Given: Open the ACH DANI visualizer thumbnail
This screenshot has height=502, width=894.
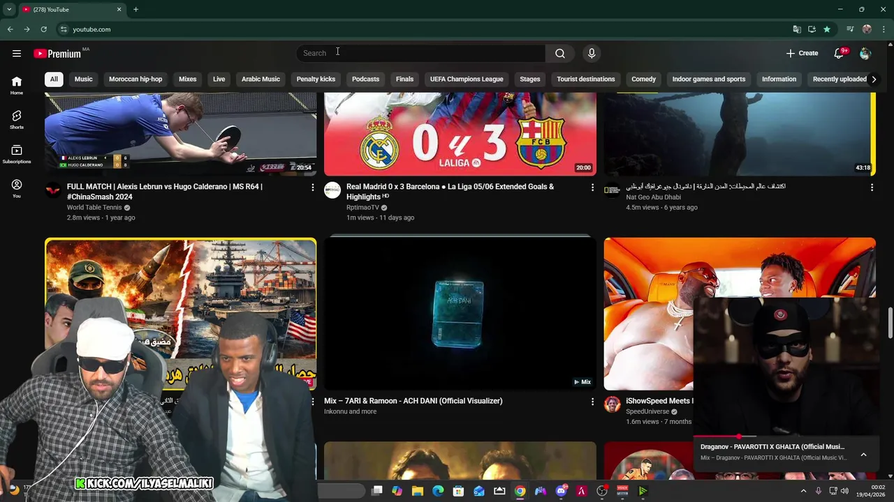Looking at the screenshot, I should (460, 314).
